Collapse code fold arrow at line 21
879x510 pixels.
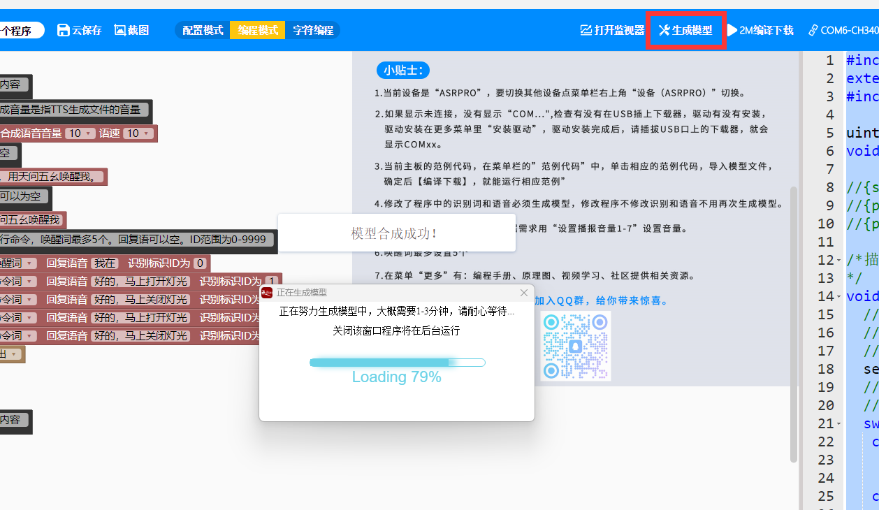click(838, 424)
